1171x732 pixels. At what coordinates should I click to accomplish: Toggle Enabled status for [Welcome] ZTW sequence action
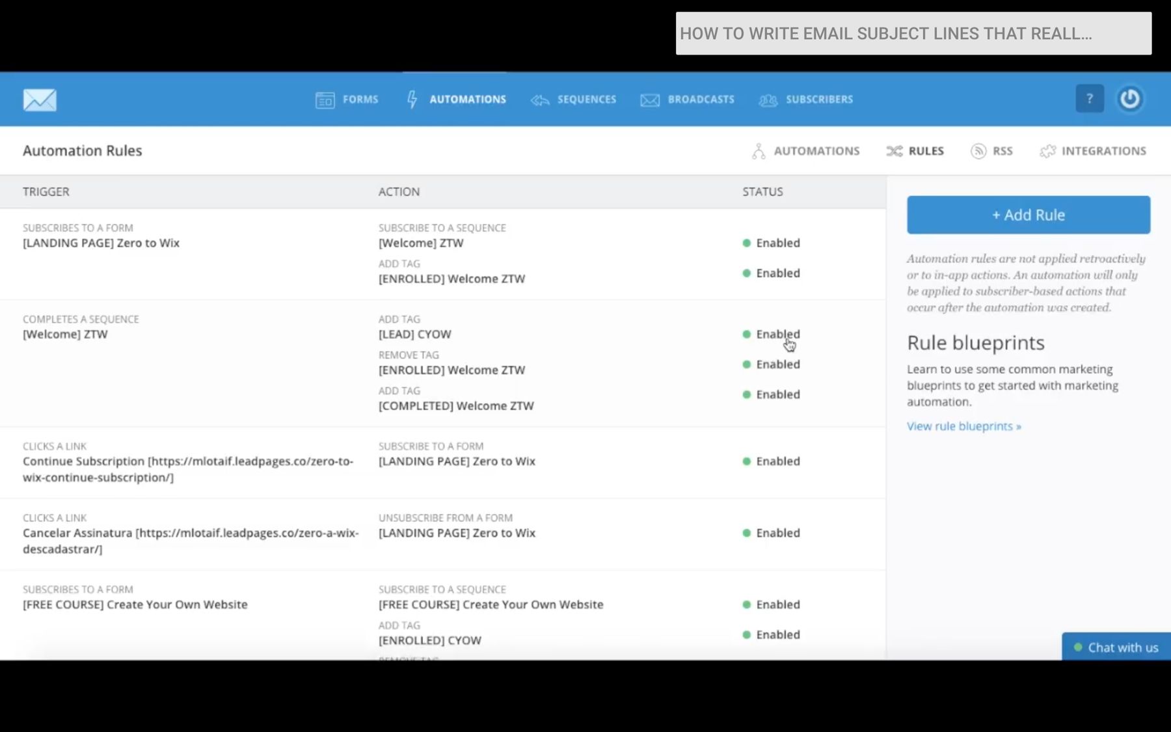tap(772, 243)
